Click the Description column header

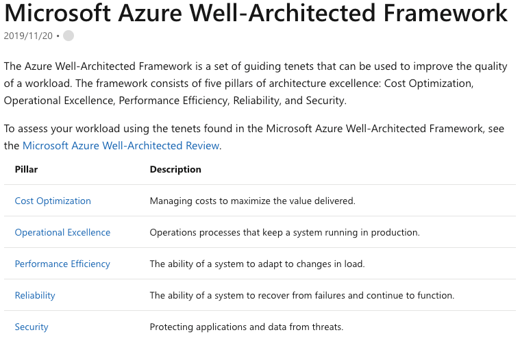click(175, 169)
